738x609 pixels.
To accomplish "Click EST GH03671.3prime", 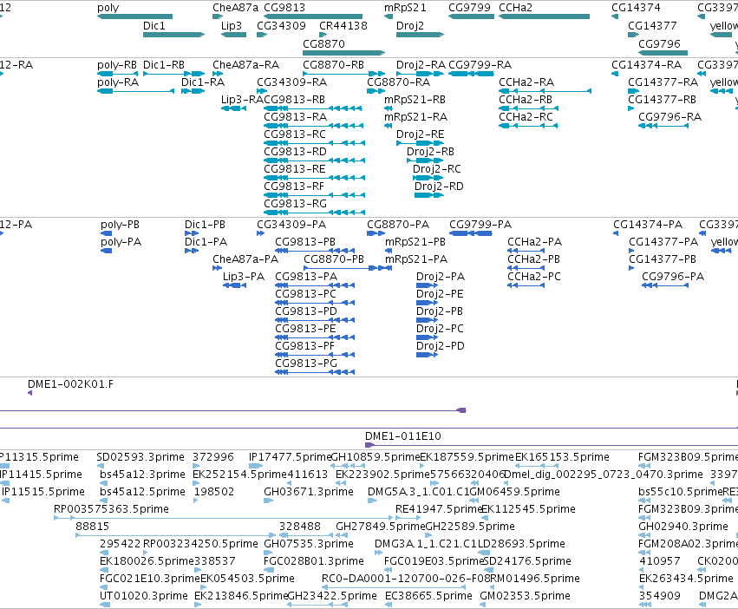I will click(x=268, y=501).
